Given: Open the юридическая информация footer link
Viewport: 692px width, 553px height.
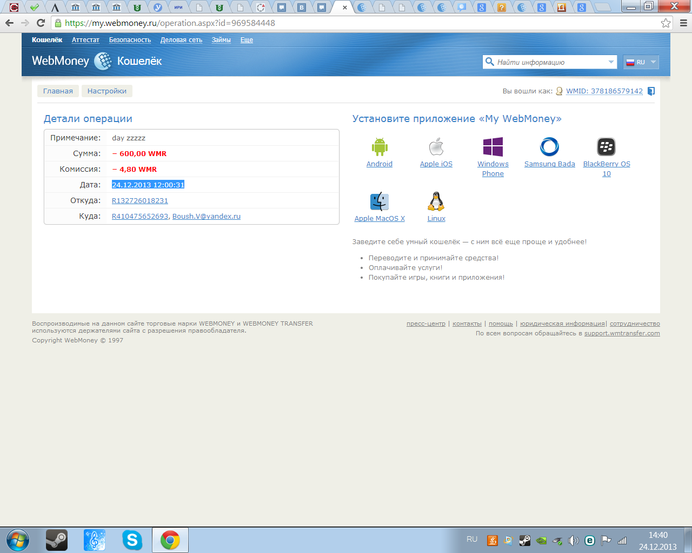Looking at the screenshot, I should click(562, 323).
